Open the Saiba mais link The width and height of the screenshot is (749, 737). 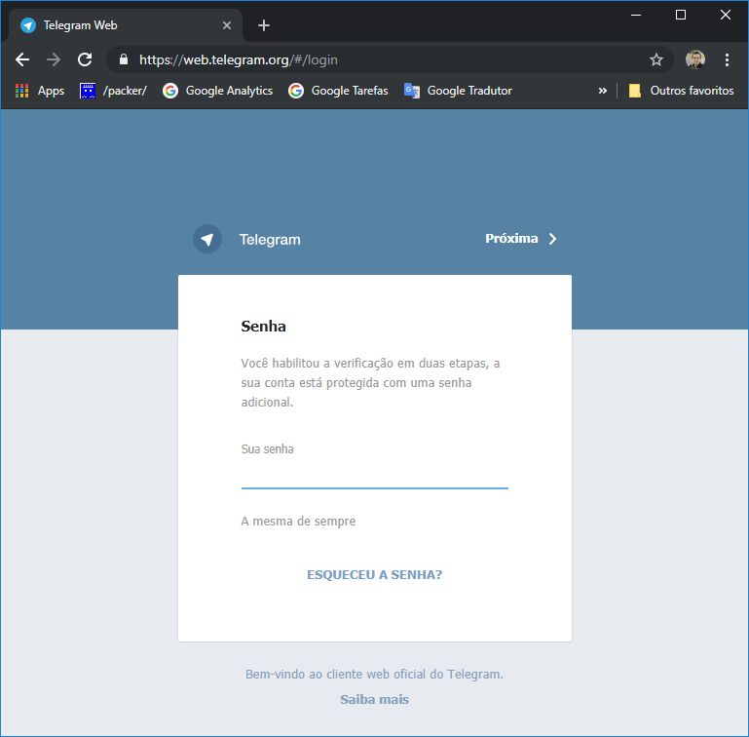click(374, 699)
